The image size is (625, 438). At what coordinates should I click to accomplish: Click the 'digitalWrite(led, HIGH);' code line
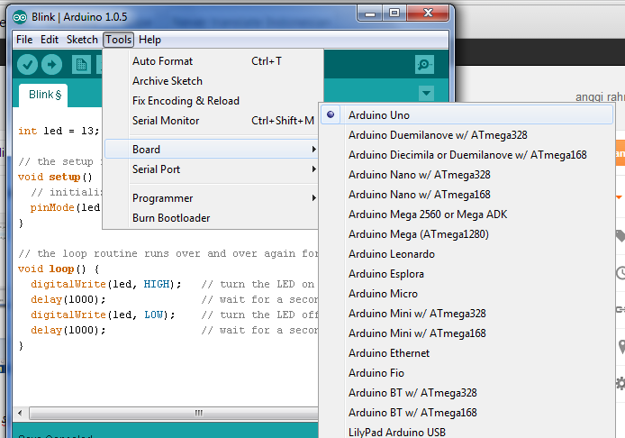[106, 284]
